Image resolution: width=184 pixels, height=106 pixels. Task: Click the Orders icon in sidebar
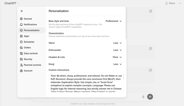pos(21,48)
